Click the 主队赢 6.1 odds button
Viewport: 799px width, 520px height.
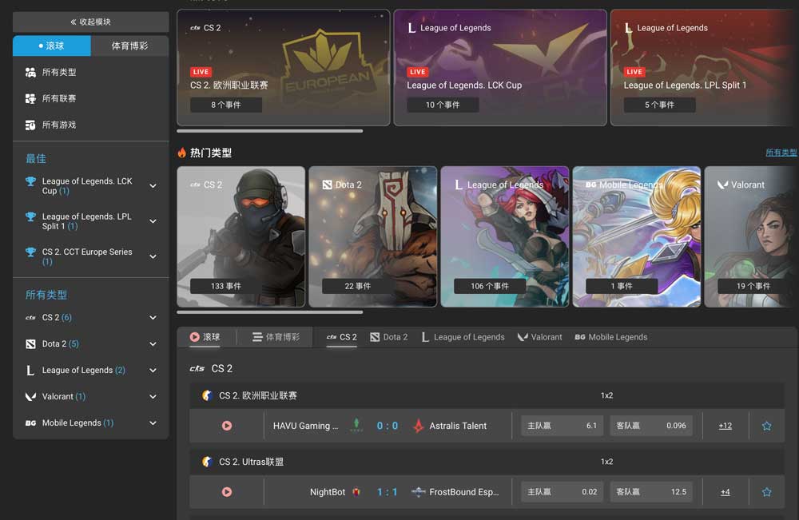click(562, 426)
